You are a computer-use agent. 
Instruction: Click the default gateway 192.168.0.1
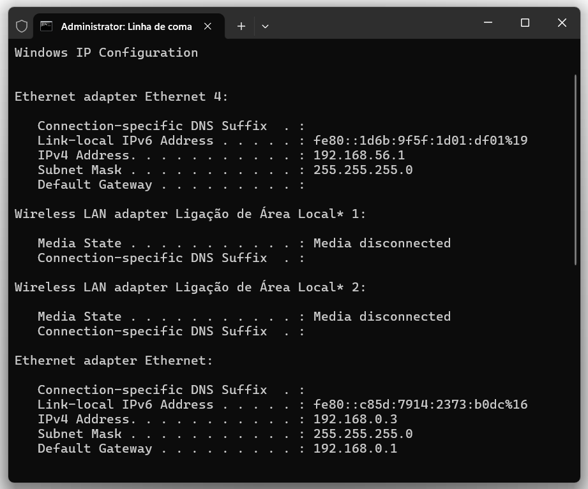pyautogui.click(x=355, y=448)
